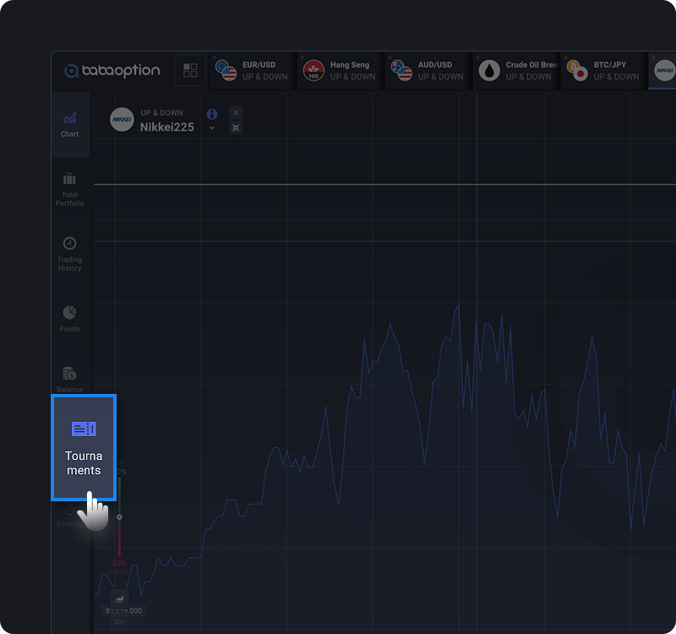The height and width of the screenshot is (634, 676).
Task: Switch to the BTC/JPY tab
Action: (x=604, y=71)
